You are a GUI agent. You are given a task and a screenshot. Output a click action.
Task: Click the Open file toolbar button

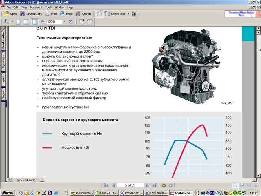(10, 14)
